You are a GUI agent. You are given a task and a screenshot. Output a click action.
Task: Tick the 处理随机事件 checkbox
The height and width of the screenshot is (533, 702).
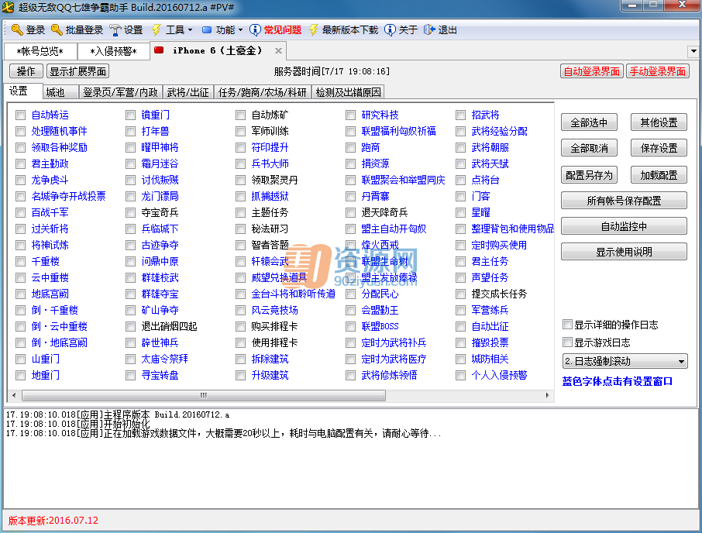21,132
